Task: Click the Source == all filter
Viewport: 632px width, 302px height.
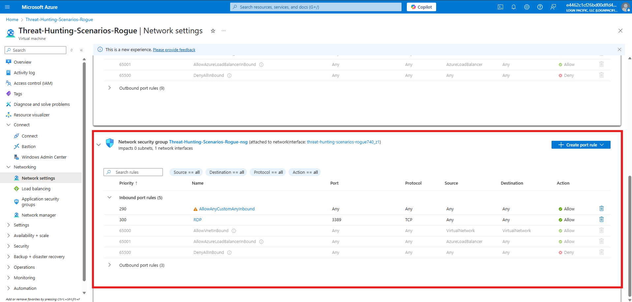Action: (187, 172)
